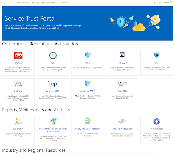The image size is (175, 154).
Task: Open the GDPR link
Action: point(87,63)
